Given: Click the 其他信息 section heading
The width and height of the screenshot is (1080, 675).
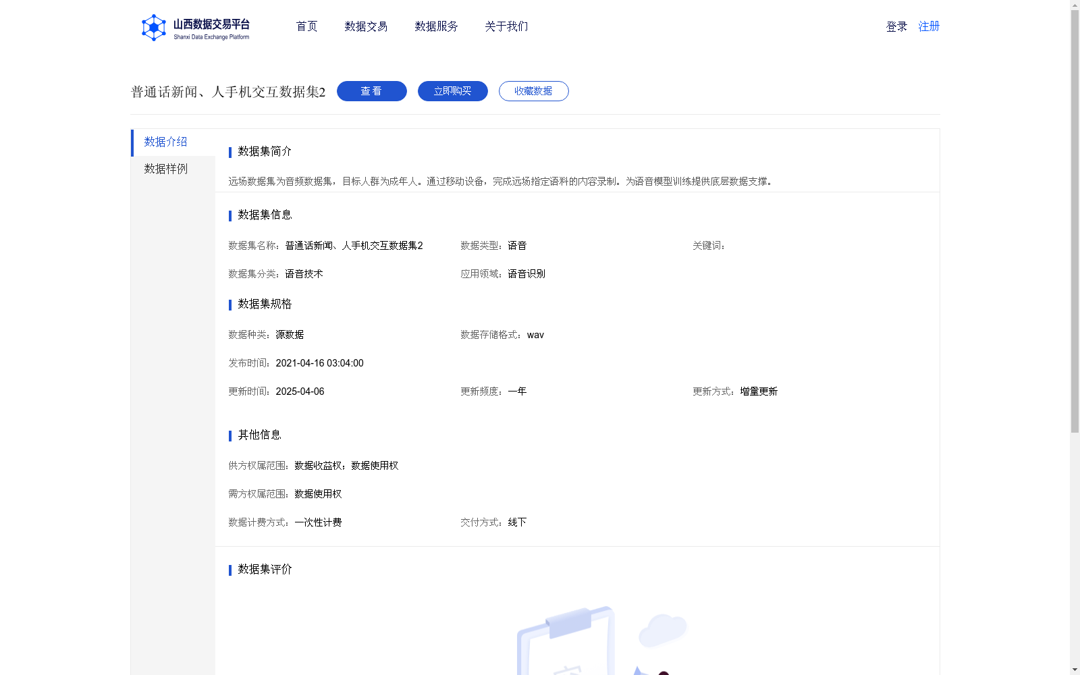Looking at the screenshot, I should pyautogui.click(x=259, y=435).
